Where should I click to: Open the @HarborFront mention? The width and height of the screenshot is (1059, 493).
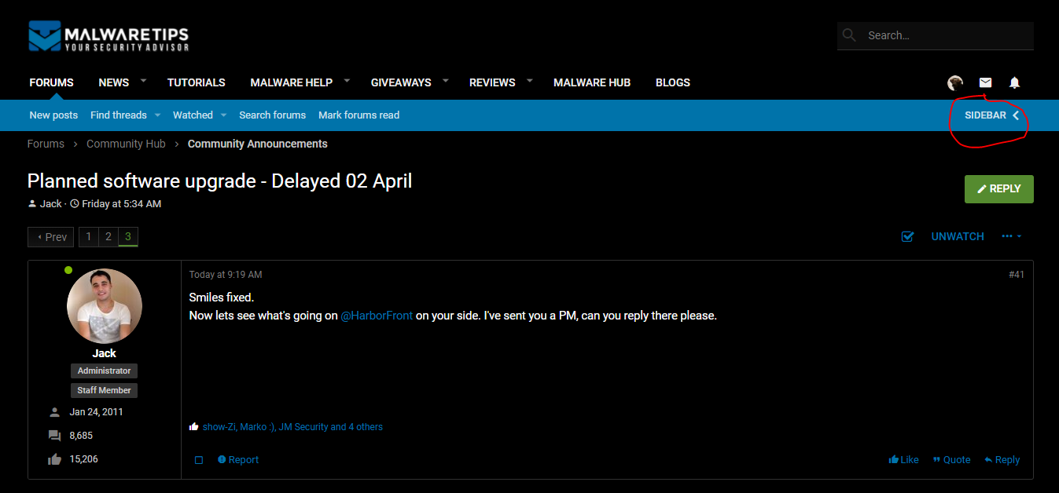377,316
